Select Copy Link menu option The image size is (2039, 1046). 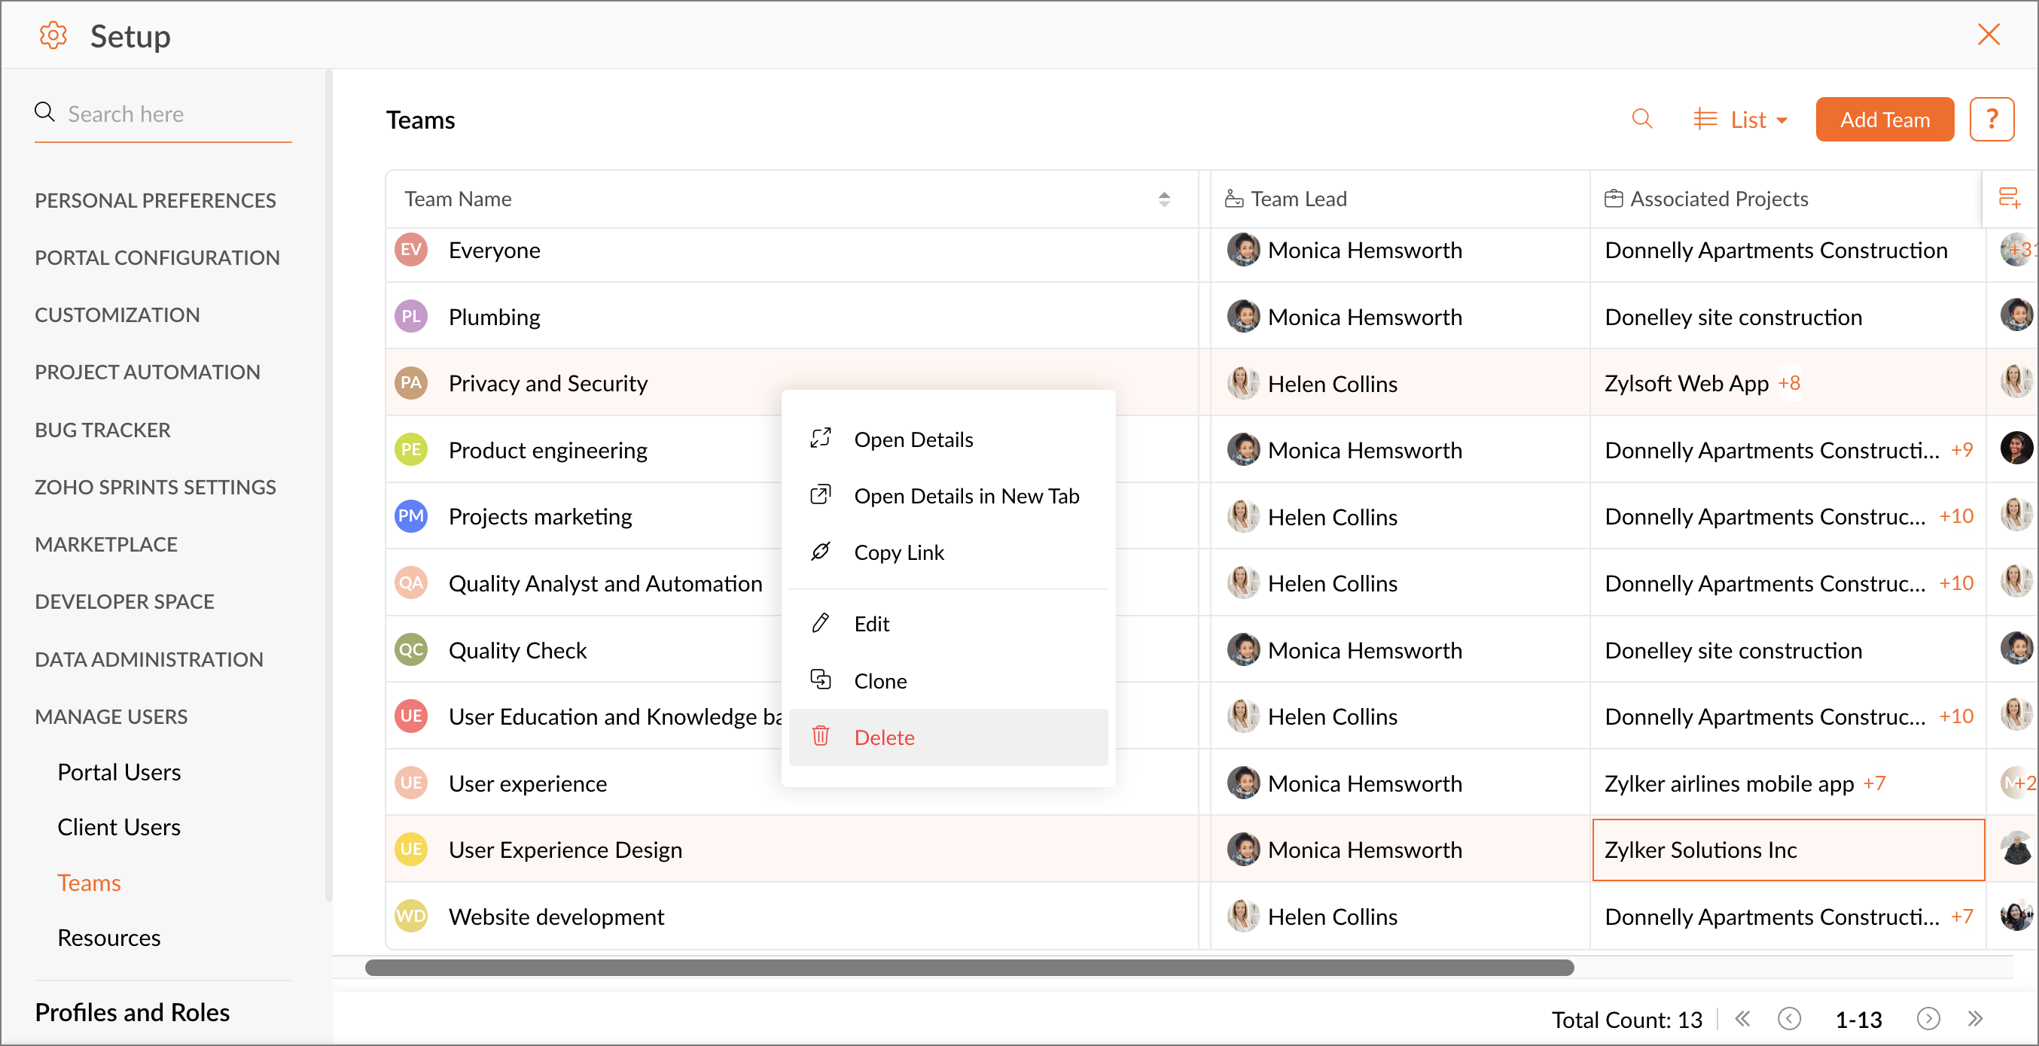click(x=898, y=552)
